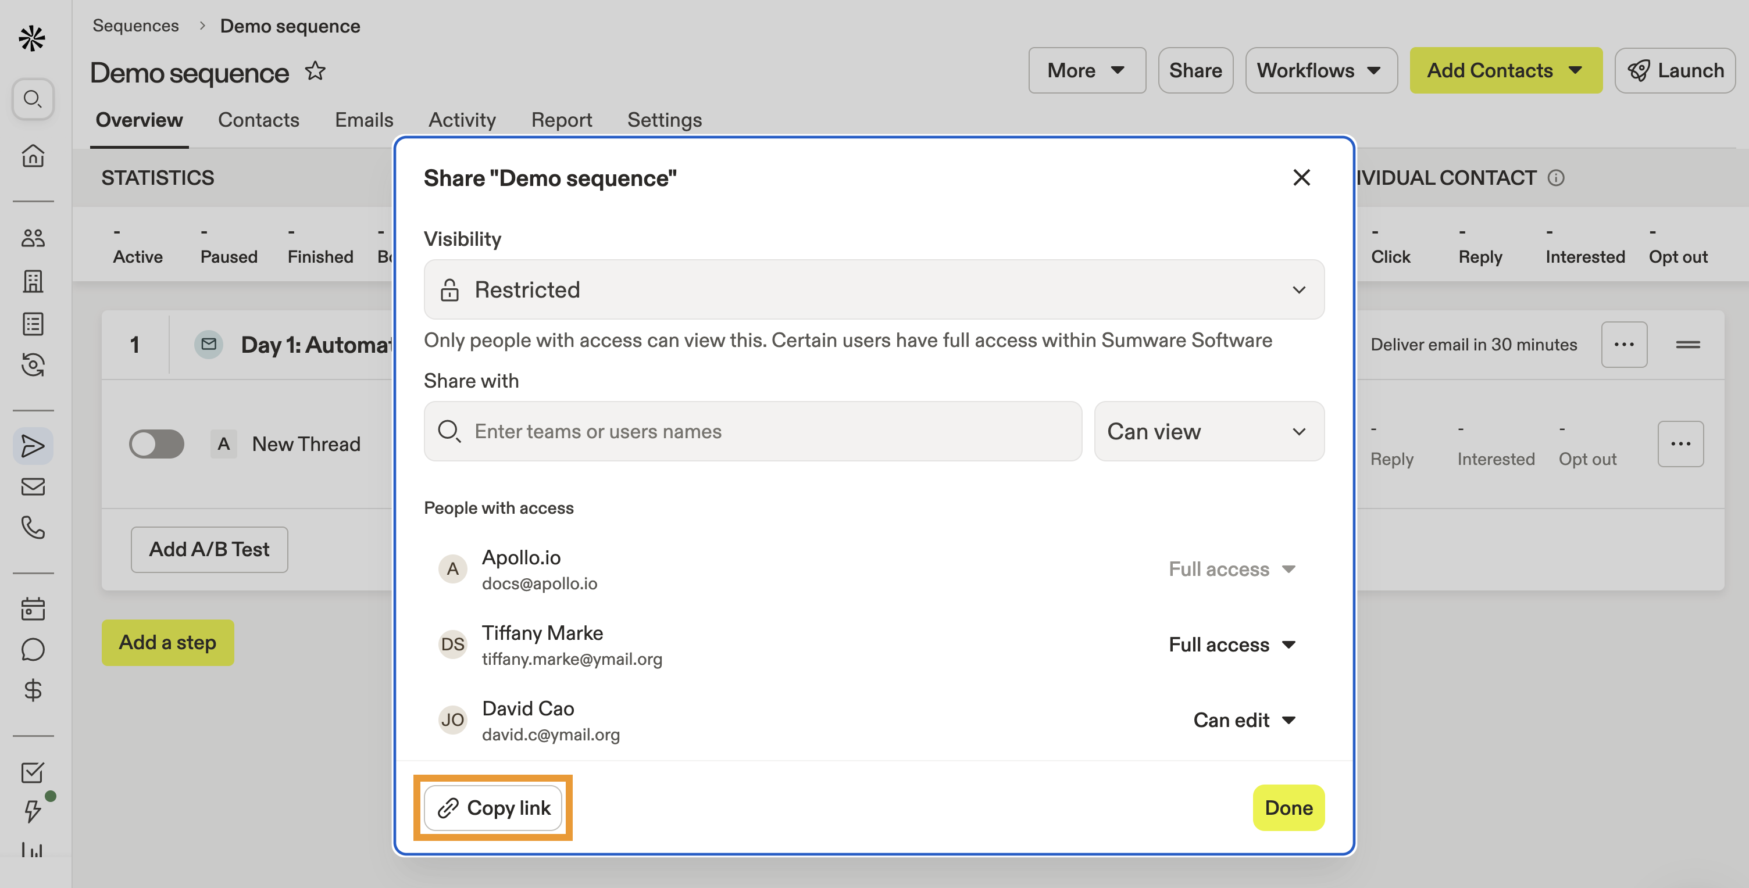Image resolution: width=1749 pixels, height=888 pixels.
Task: Click the search icon in sidebar
Action: [x=33, y=99]
